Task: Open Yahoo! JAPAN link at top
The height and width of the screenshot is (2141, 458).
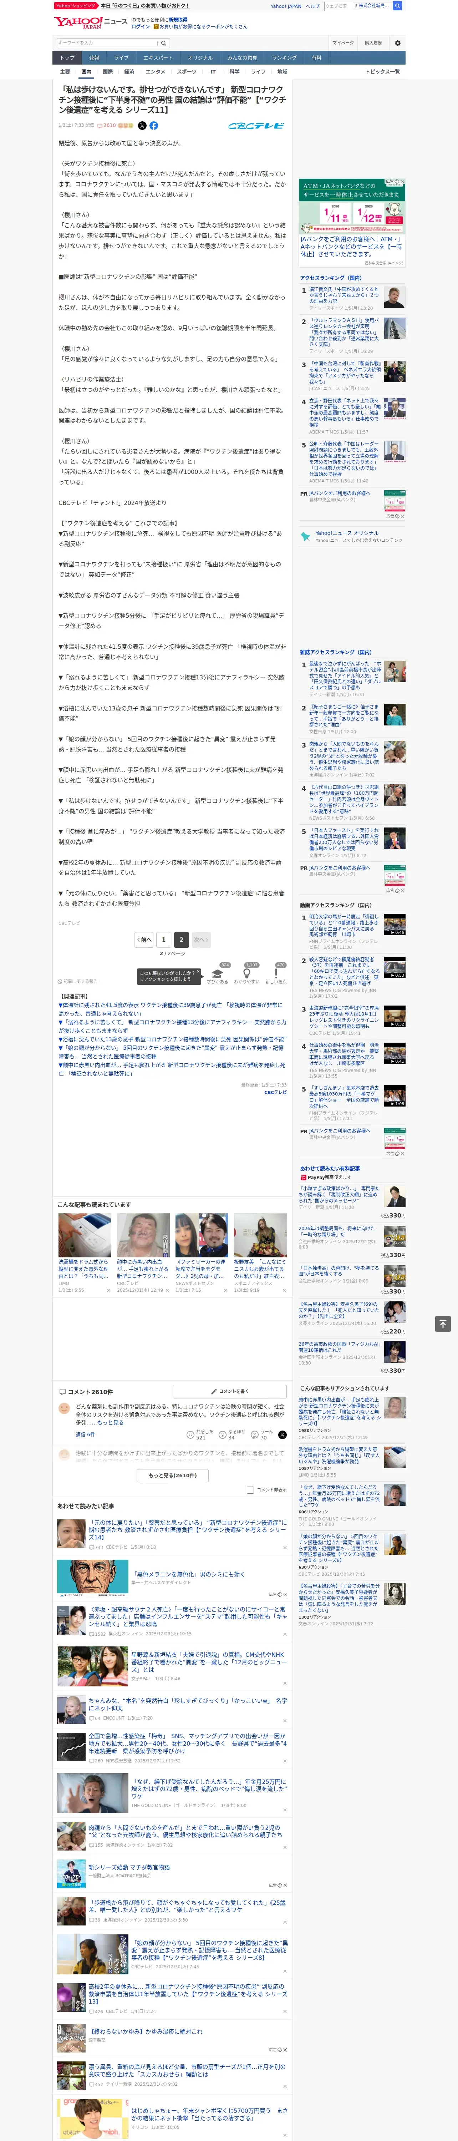Action: 286,6
